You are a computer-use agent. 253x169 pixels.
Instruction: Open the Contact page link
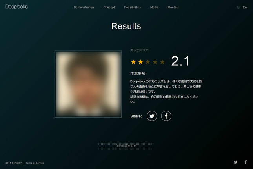click(x=173, y=7)
